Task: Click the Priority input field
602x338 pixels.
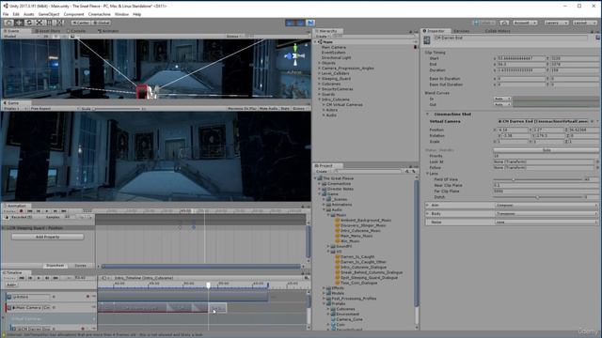Action: [x=546, y=156]
